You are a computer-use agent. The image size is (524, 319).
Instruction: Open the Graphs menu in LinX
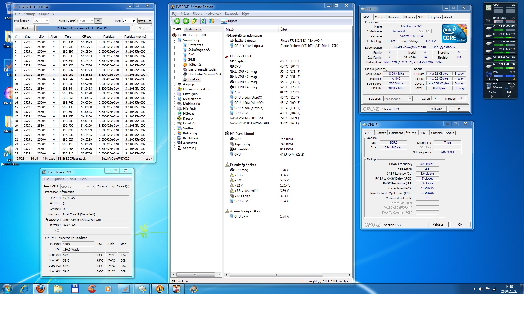click(x=44, y=14)
